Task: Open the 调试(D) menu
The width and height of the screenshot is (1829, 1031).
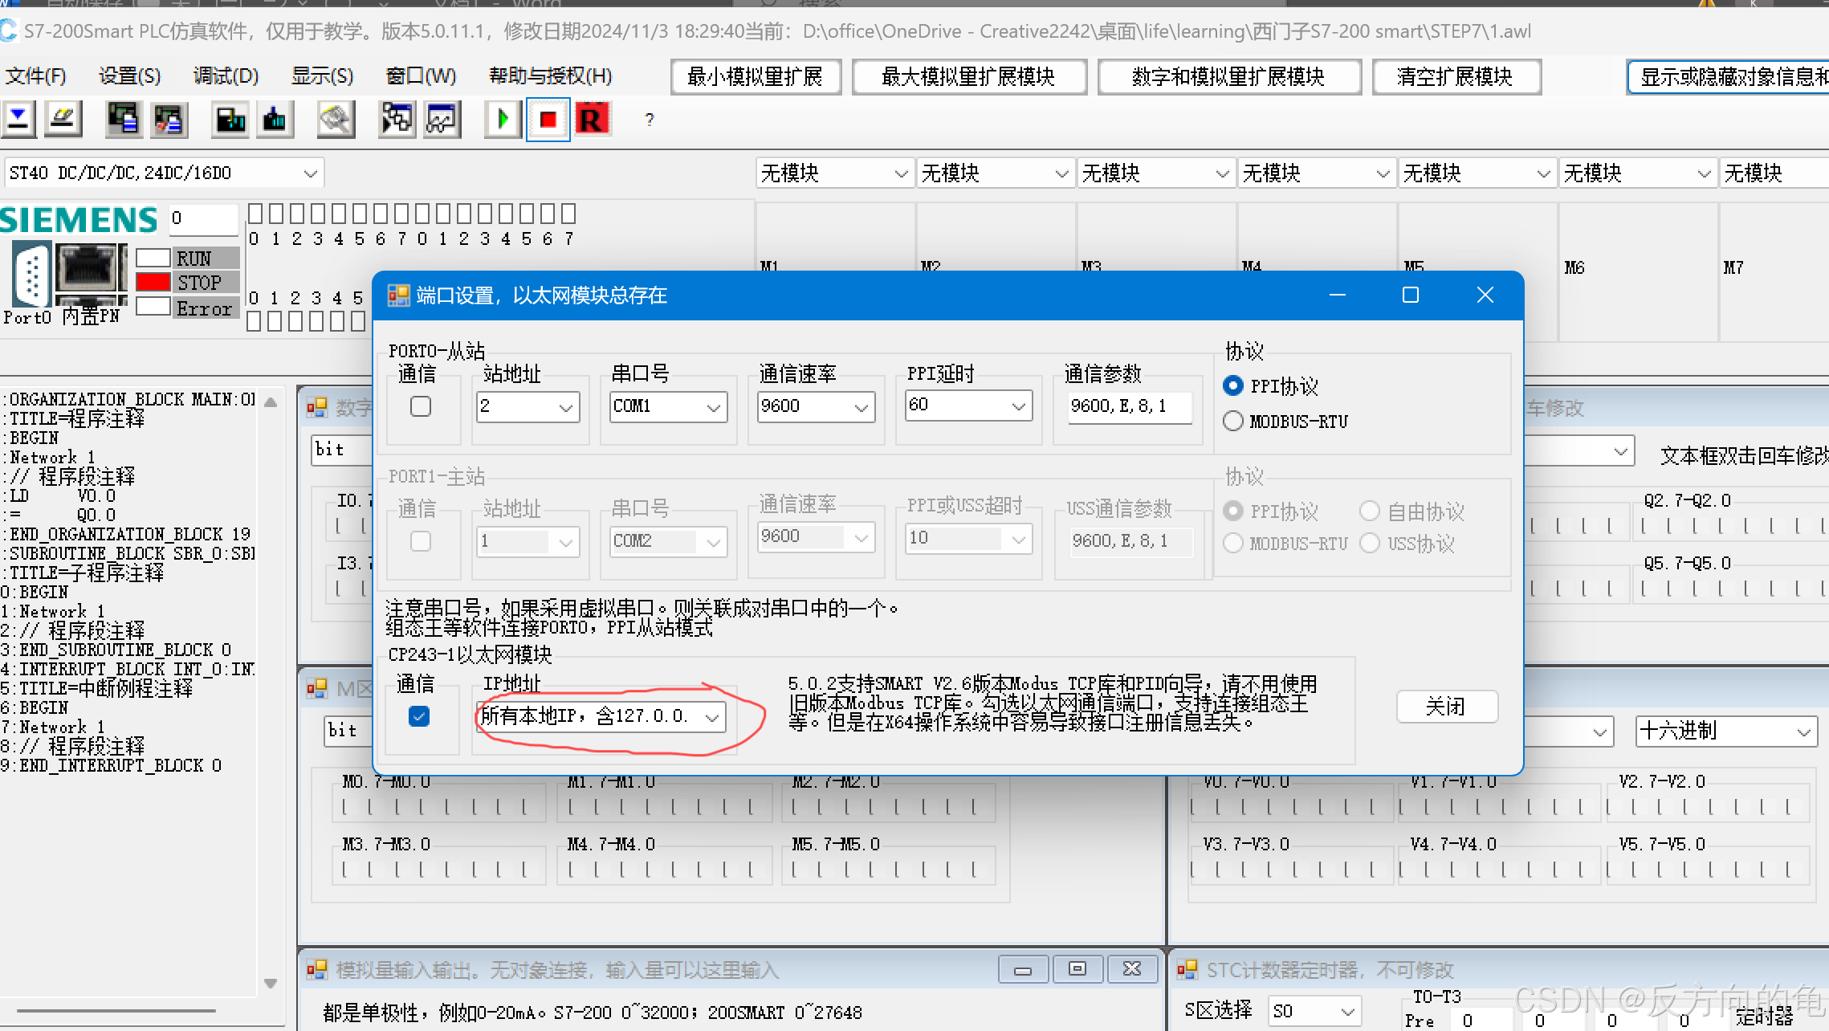Action: coord(226,76)
